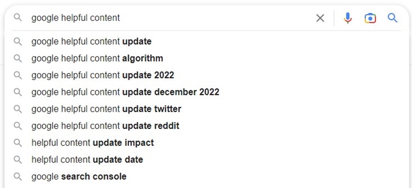Open 'google helpful content update reddit' suggestion

[207, 125]
